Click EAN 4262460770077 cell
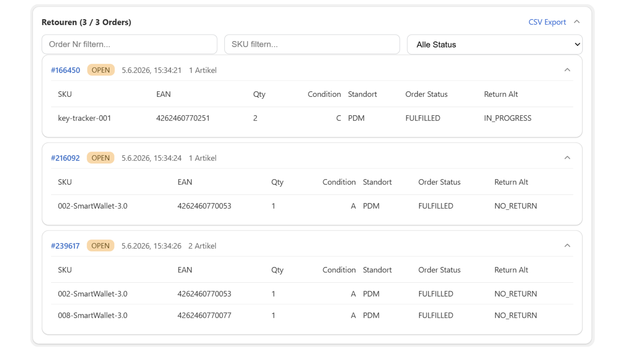The height and width of the screenshot is (351, 625). (x=204, y=315)
